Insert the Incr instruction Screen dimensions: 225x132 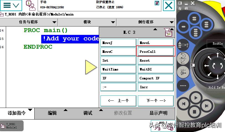pyautogui.click(x=156, y=87)
